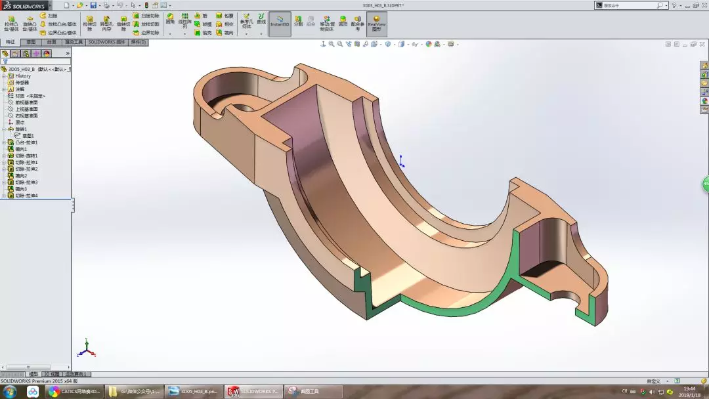This screenshot has width=709, height=399.
Task: Open Windows Start button on taskbar
Action: pos(9,391)
